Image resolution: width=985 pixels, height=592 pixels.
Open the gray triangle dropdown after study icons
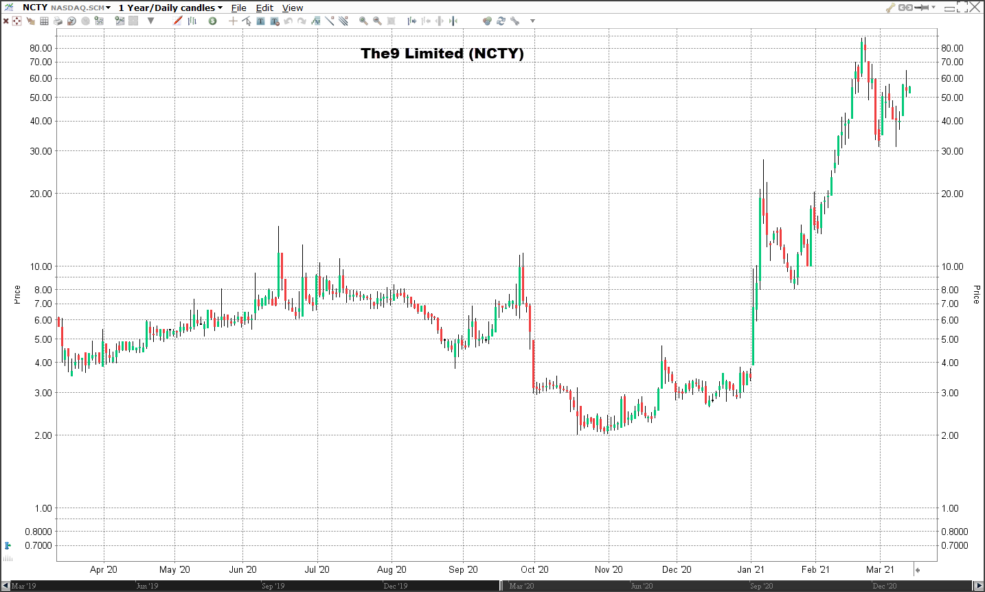[150, 21]
